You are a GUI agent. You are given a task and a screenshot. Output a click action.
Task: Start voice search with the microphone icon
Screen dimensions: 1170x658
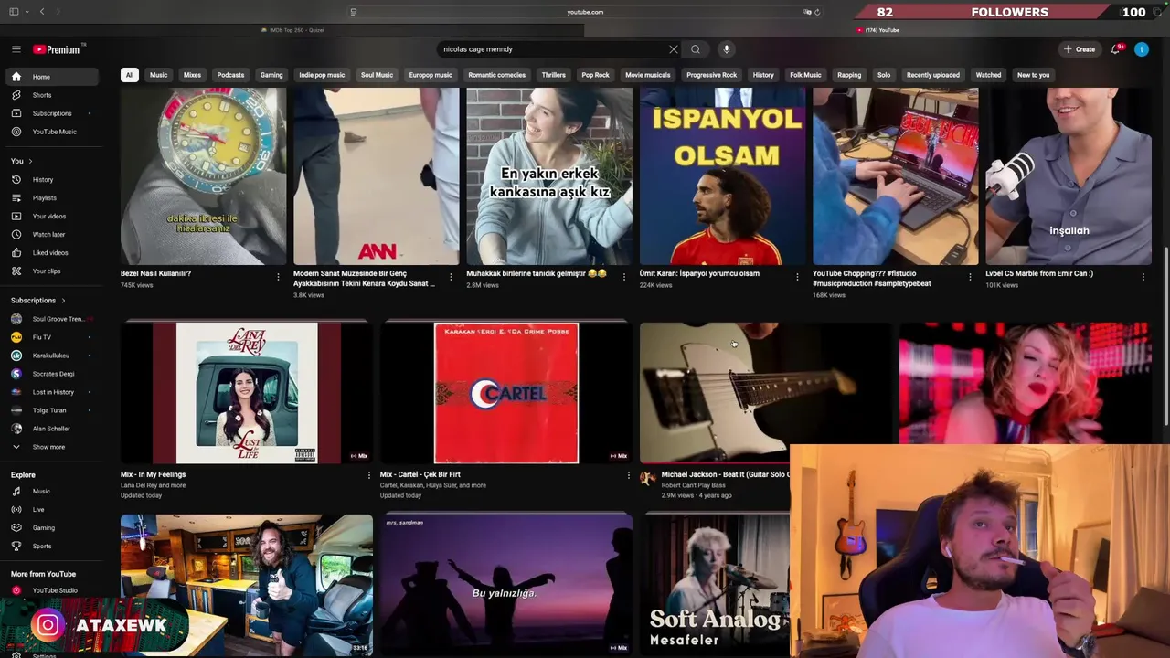[x=726, y=49]
